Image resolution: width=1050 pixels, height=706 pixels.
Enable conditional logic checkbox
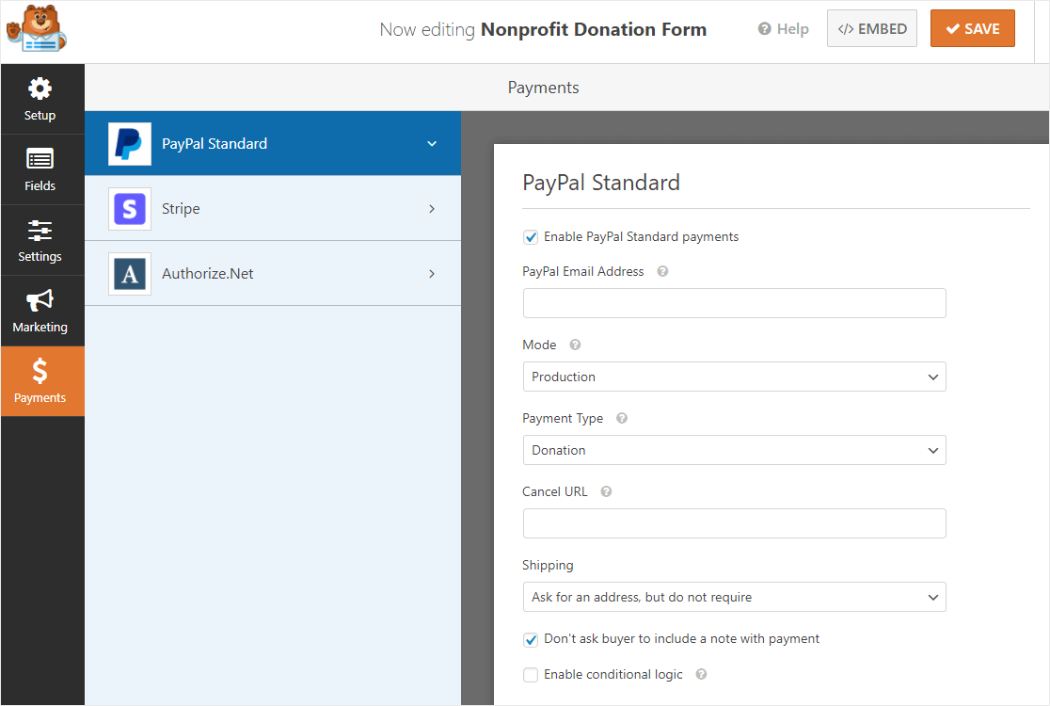(531, 675)
